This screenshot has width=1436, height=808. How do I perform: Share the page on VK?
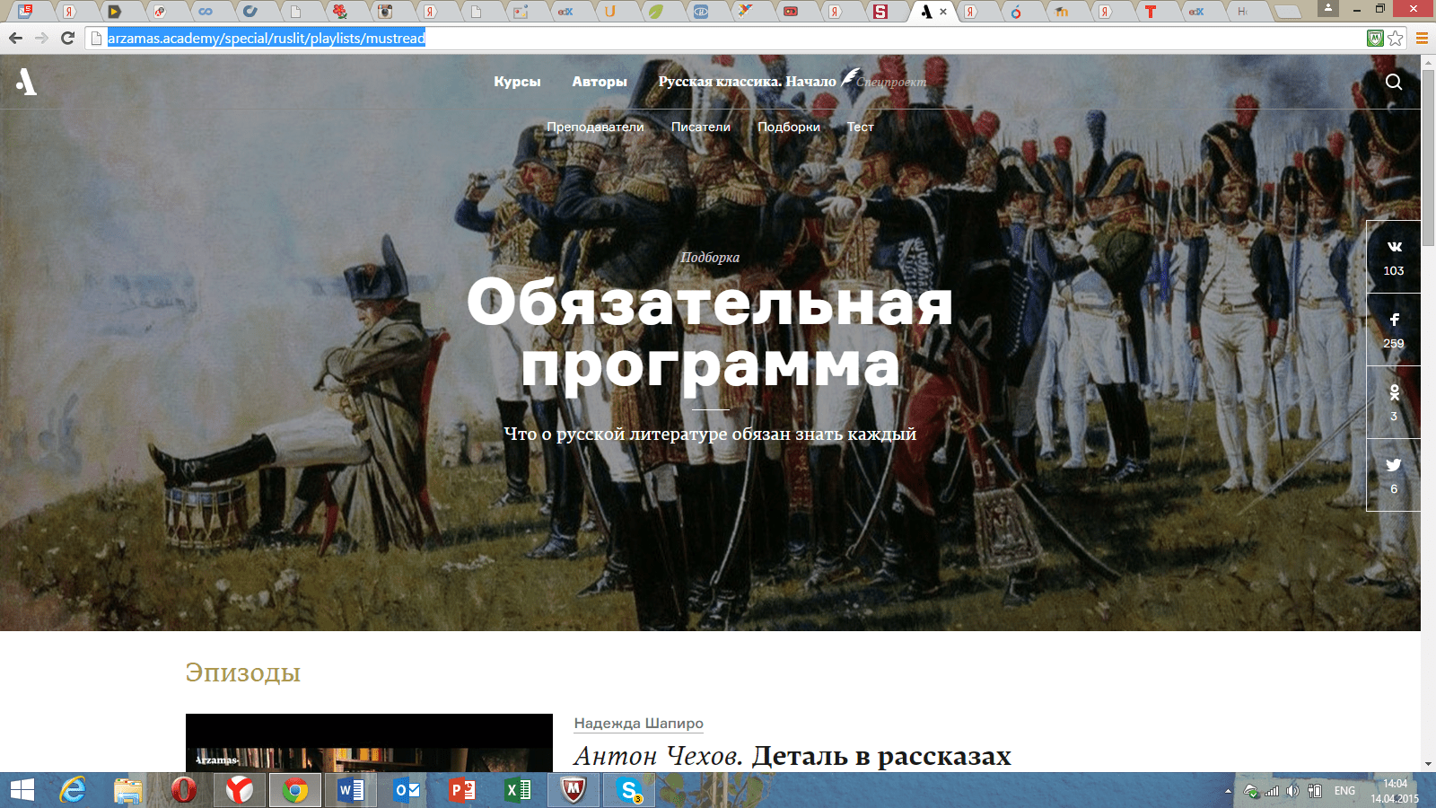[x=1394, y=257]
